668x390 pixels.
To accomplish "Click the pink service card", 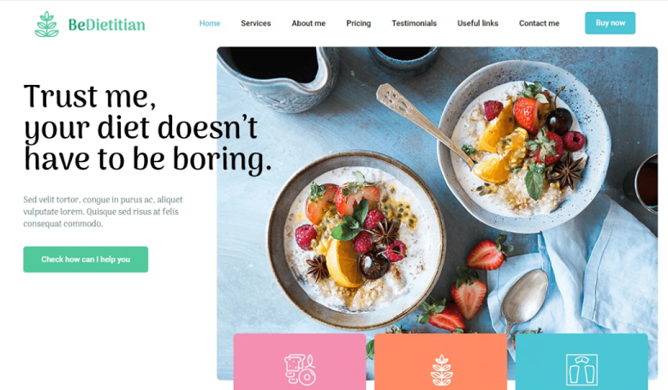I will 300,362.
